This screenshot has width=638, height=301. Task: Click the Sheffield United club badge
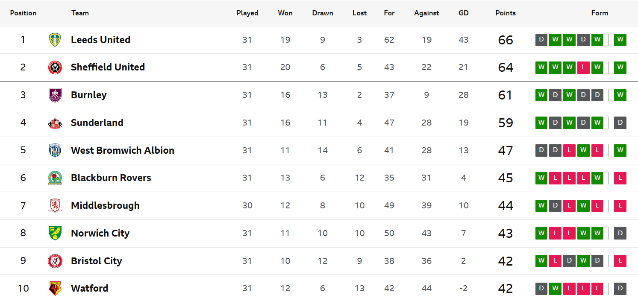click(55, 67)
